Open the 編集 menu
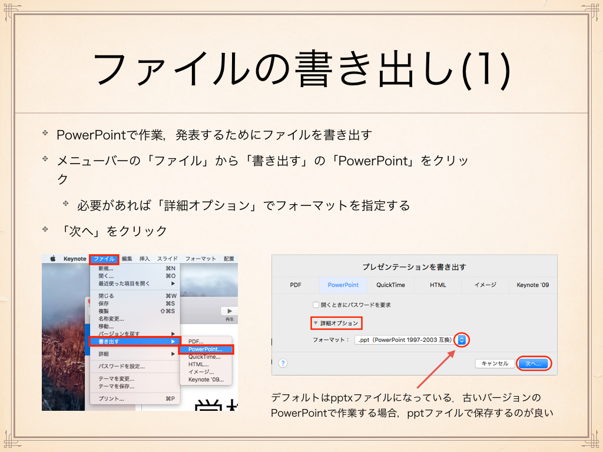The image size is (603, 452). pyautogui.click(x=127, y=259)
